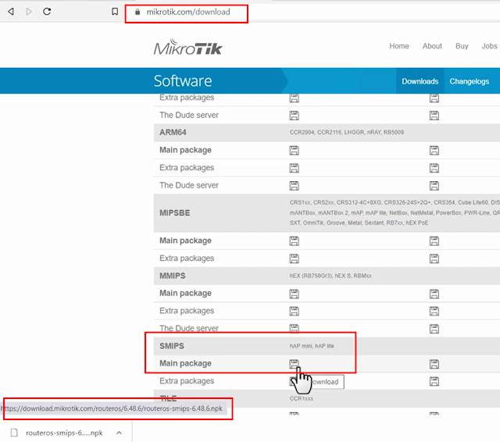This screenshot has height=442, width=500.
Task: Click 'The Dude server' label under ARM64
Action: point(189,185)
